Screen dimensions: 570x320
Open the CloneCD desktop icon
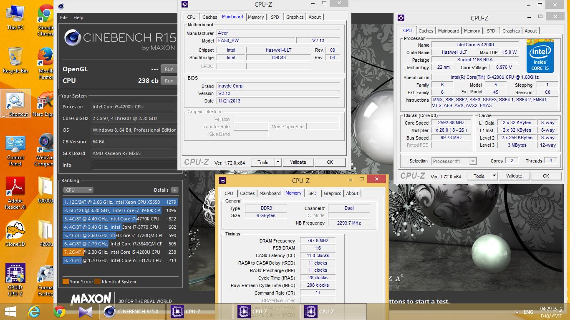[15, 233]
